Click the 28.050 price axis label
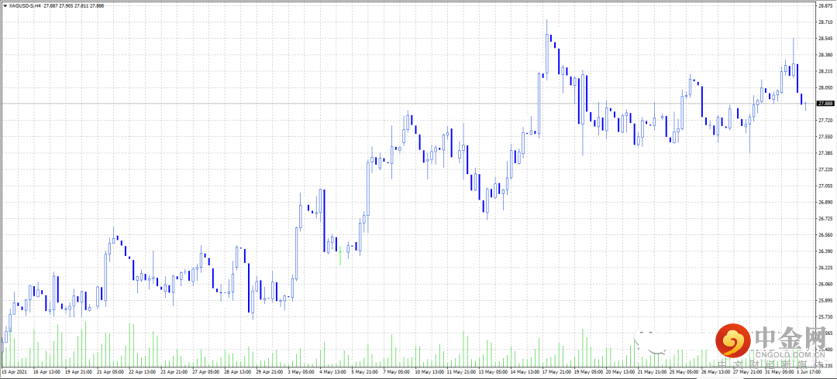Image resolution: width=837 pixels, height=379 pixels. coord(825,87)
